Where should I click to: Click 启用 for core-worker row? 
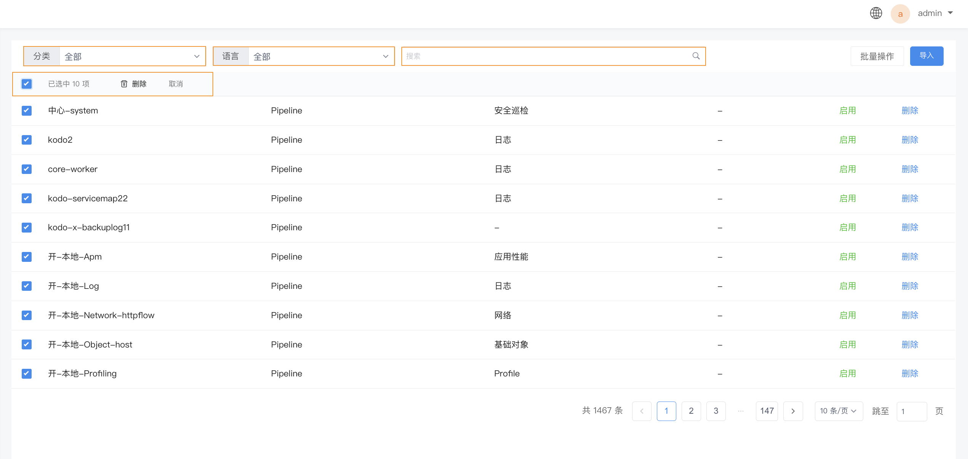pyautogui.click(x=848, y=169)
